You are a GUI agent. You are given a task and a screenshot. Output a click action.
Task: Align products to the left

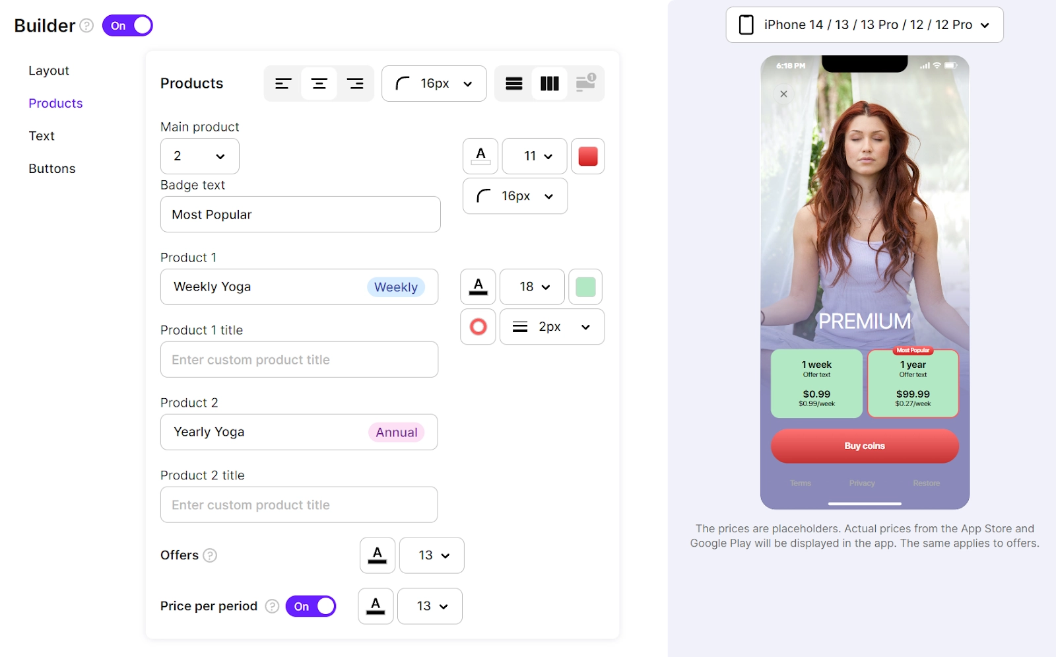pyautogui.click(x=283, y=83)
